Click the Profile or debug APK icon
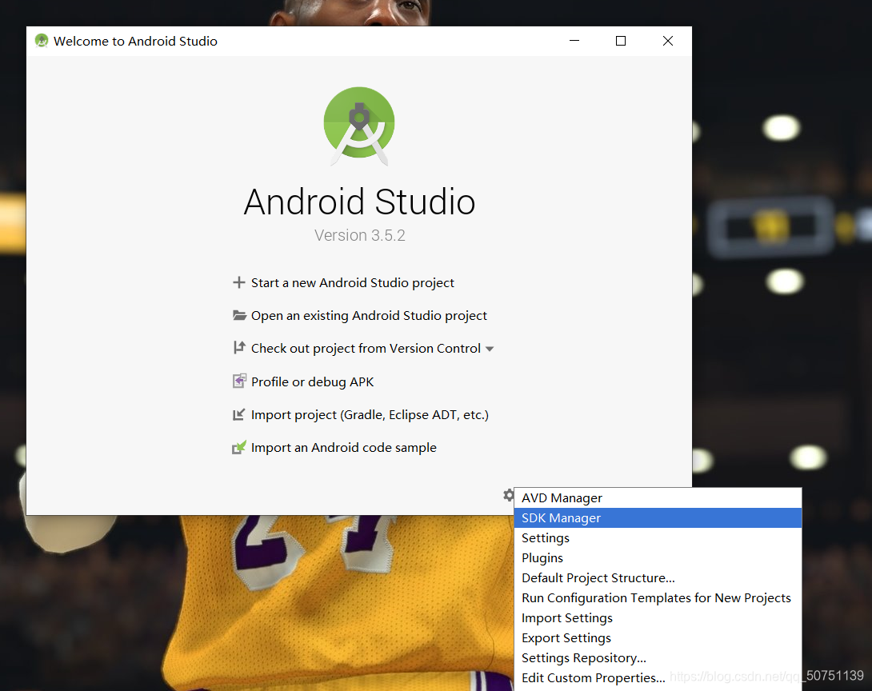 pos(239,381)
